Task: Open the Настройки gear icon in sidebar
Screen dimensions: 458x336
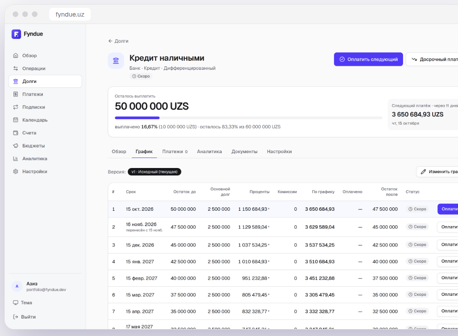Action: click(x=16, y=171)
